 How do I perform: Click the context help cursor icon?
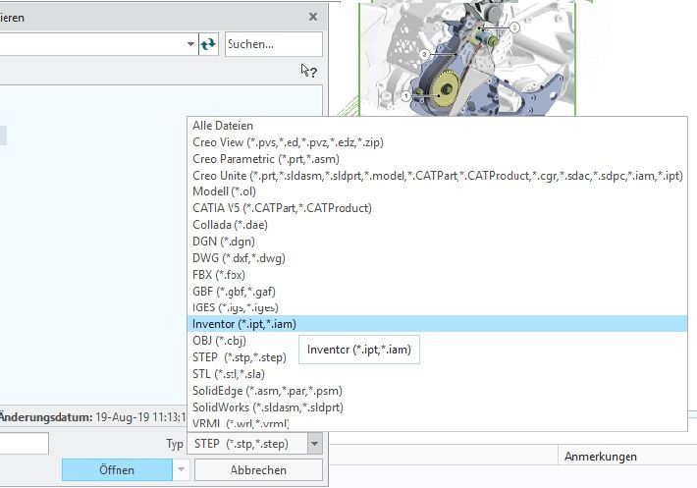[x=308, y=71]
